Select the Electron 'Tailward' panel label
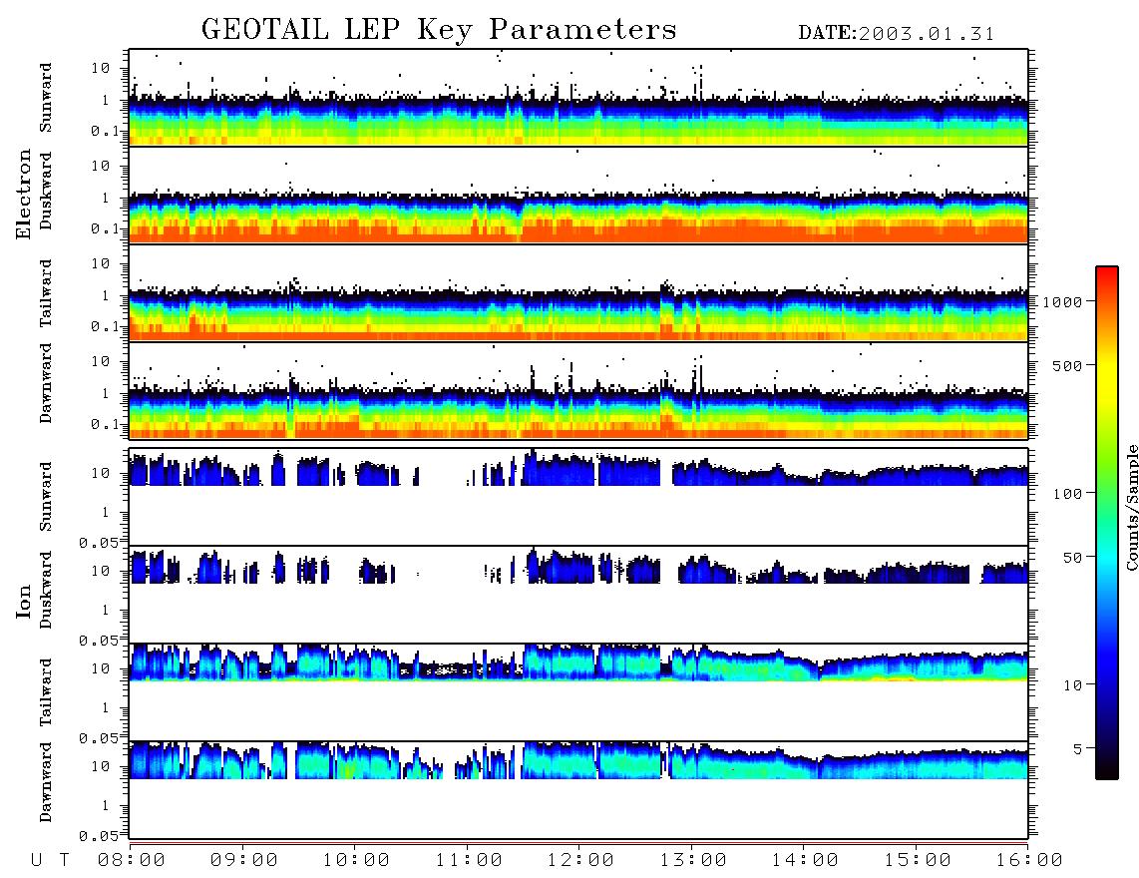Viewport: 1139px width, 878px height. pos(46,293)
